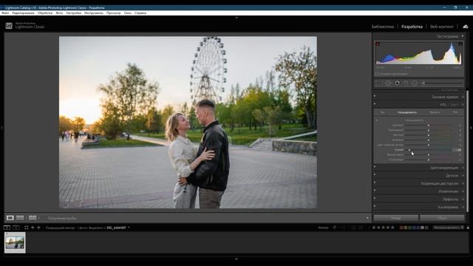Switch to Before/After top-bottom view
This screenshot has width=473, height=266.
click(x=33, y=218)
